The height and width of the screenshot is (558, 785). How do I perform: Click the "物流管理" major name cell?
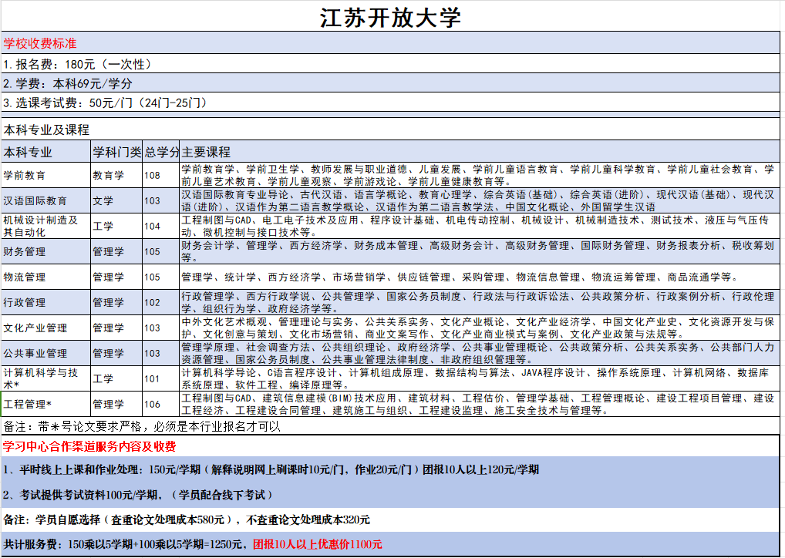46,277
